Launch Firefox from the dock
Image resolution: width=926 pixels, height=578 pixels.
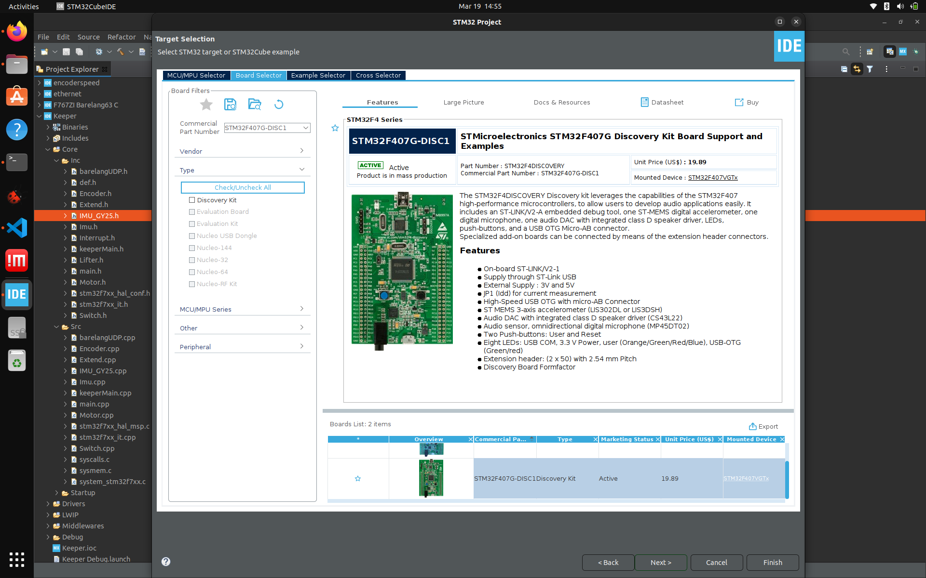(x=17, y=32)
